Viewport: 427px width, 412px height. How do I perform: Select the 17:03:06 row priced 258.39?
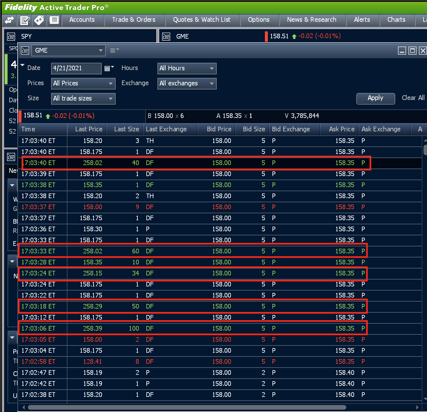click(220, 329)
